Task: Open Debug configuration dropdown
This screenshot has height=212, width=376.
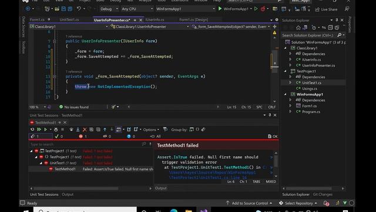Action: (x=109, y=9)
